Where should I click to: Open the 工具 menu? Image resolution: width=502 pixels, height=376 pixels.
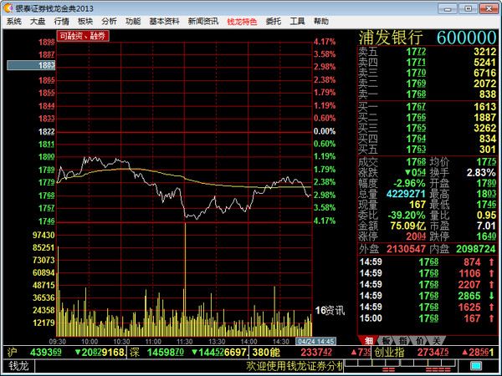(x=297, y=22)
